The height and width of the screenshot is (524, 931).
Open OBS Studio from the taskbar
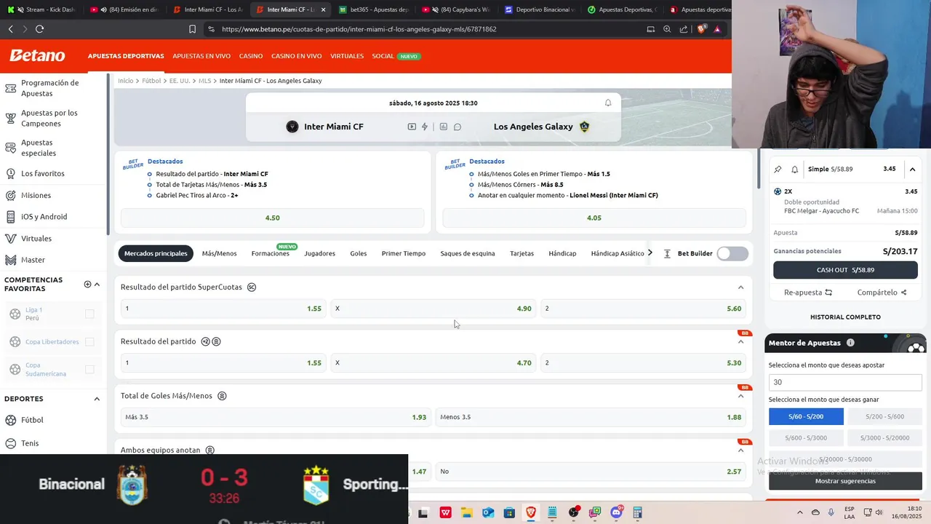(574, 512)
